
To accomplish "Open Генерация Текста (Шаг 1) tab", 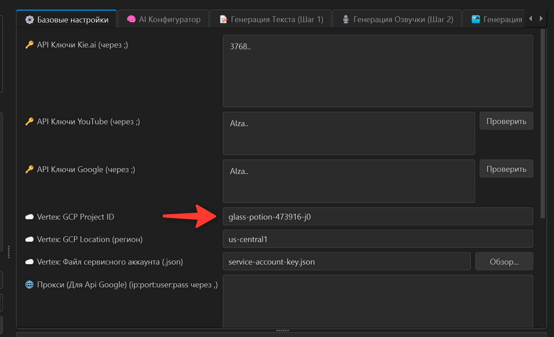I will coord(271,19).
